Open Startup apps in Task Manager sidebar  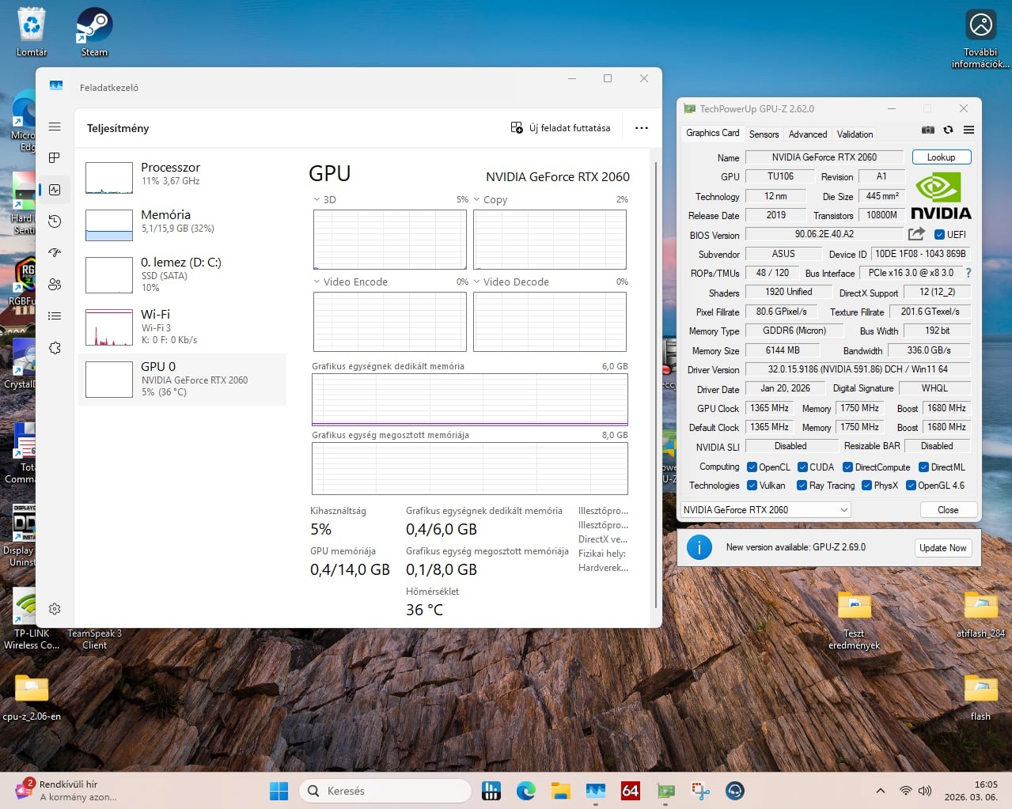click(55, 253)
